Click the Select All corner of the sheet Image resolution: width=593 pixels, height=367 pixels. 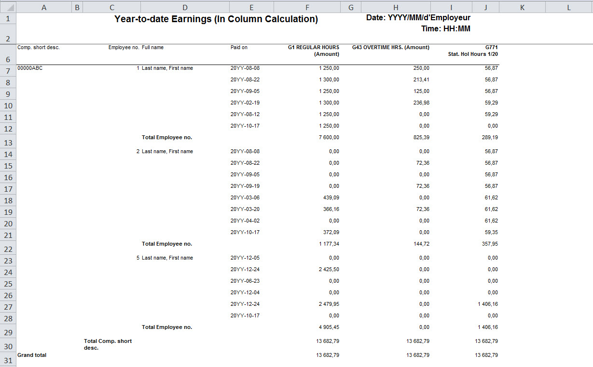pyautogui.click(x=8, y=7)
